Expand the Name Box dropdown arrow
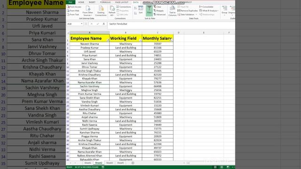 [x=82, y=24]
